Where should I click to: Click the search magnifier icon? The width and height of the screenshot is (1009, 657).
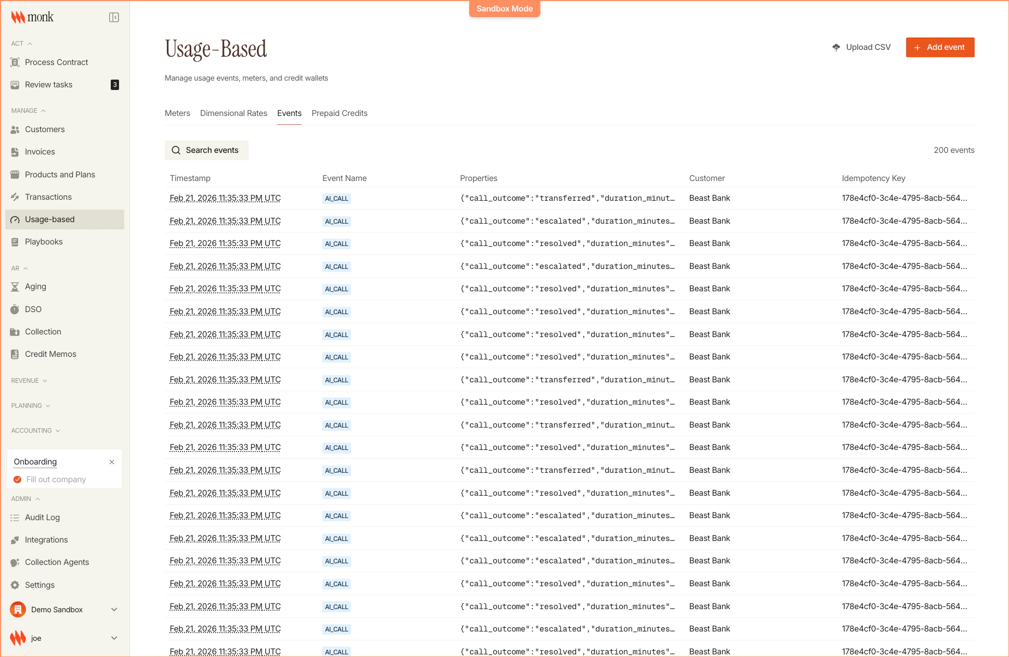coord(176,150)
